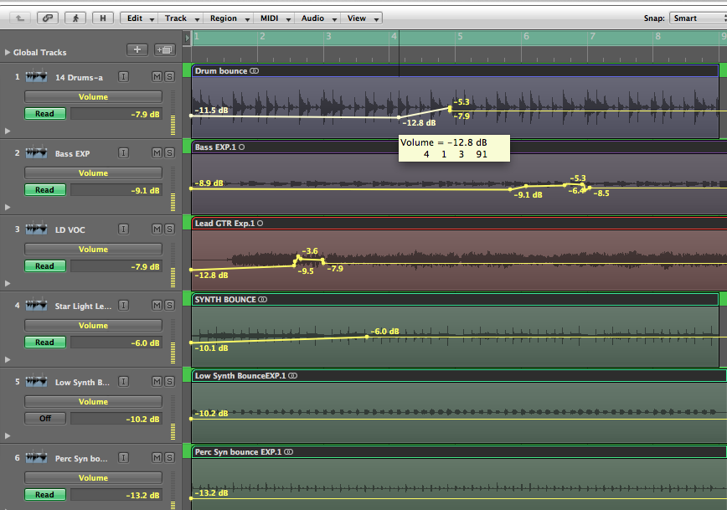Mute the 14 Drums-a track
727x510 pixels.
tap(157, 76)
